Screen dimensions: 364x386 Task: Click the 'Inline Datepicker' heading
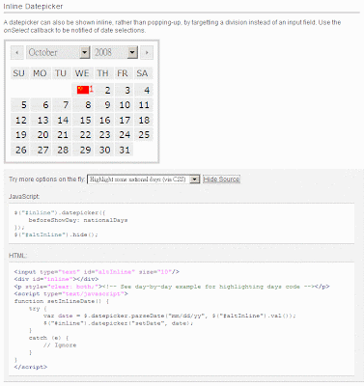click(34, 6)
